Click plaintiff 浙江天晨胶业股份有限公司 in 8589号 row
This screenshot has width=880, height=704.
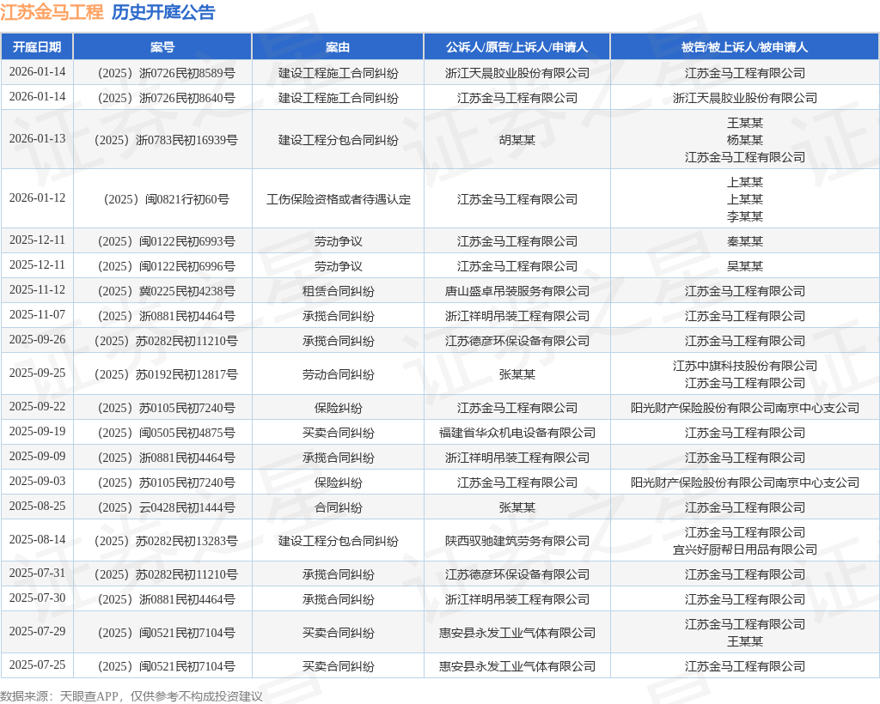pos(516,74)
